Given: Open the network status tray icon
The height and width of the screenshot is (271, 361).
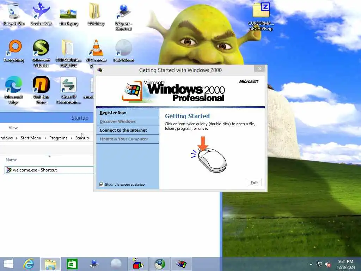Looking at the screenshot, I should 319,264.
